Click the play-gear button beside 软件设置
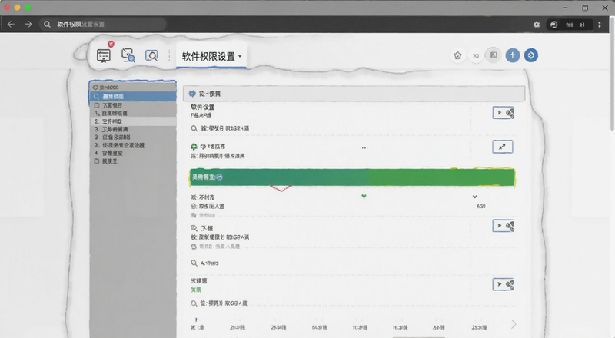 pos(503,113)
